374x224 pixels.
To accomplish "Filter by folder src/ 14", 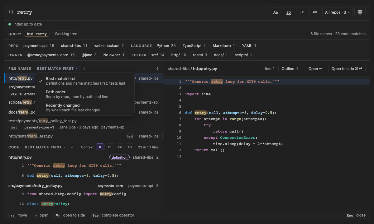I will (x=158, y=55).
